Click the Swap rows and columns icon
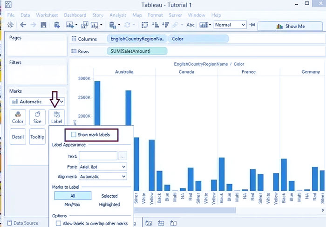 145,25
